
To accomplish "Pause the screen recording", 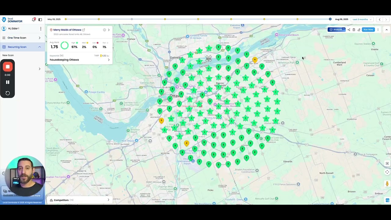I will point(8,82).
